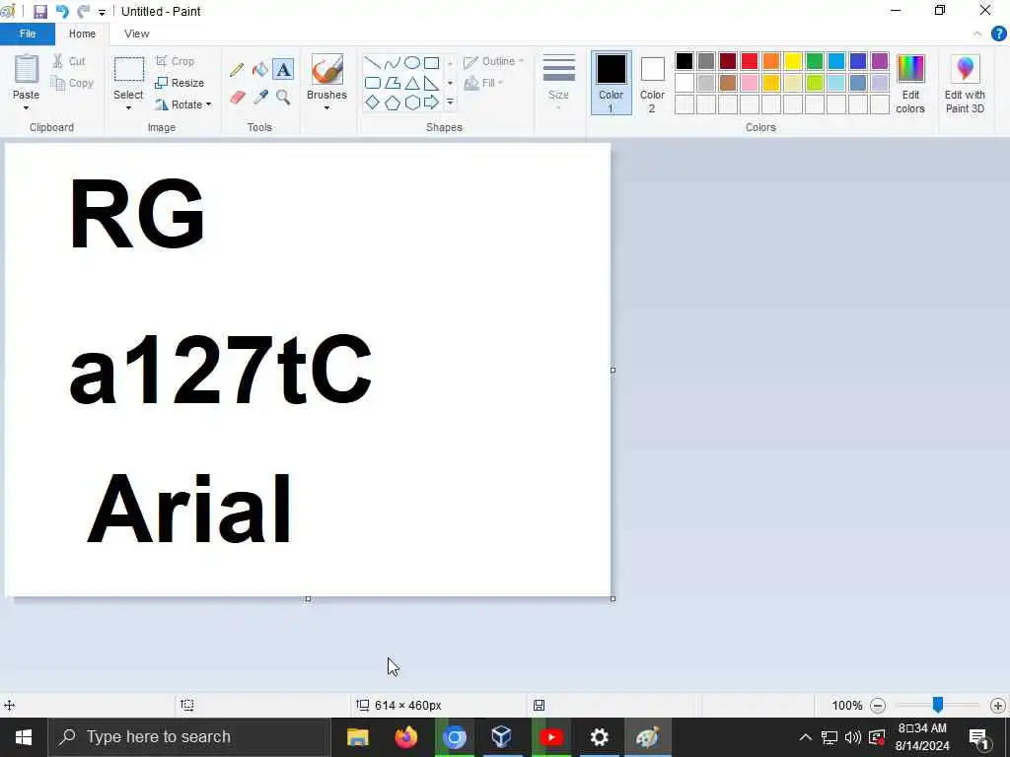Zoom out with the minus button

pos(877,706)
